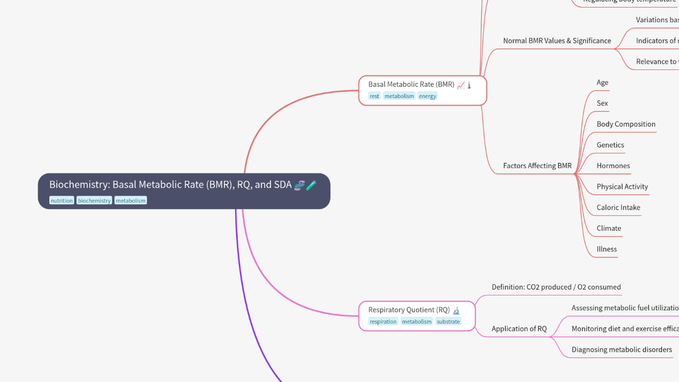Select the 'nutrition' tag on root node
679x382 pixels.
62,201
